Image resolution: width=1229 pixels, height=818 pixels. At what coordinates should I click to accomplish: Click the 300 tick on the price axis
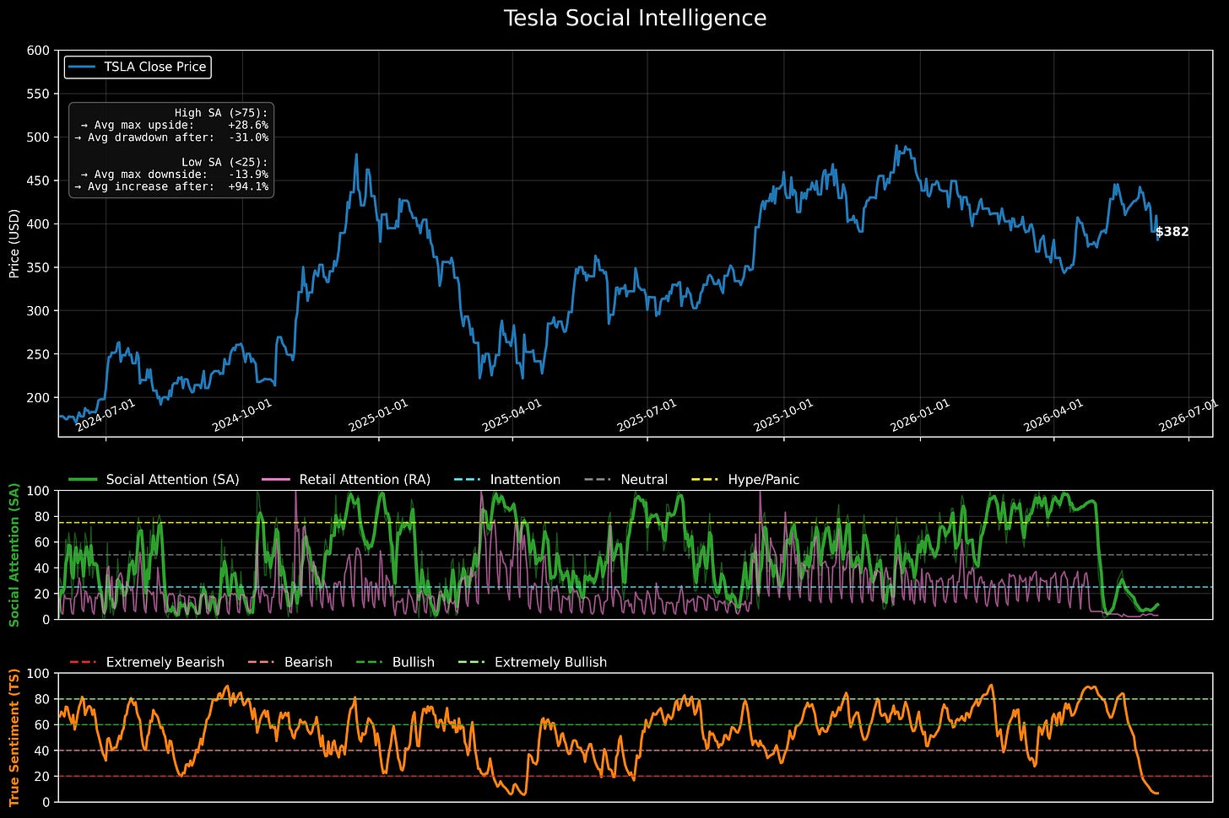(x=39, y=310)
